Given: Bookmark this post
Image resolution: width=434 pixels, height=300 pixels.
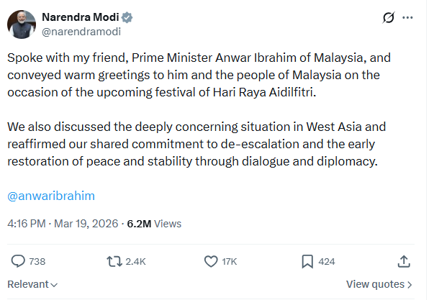Looking at the screenshot, I should (307, 261).
